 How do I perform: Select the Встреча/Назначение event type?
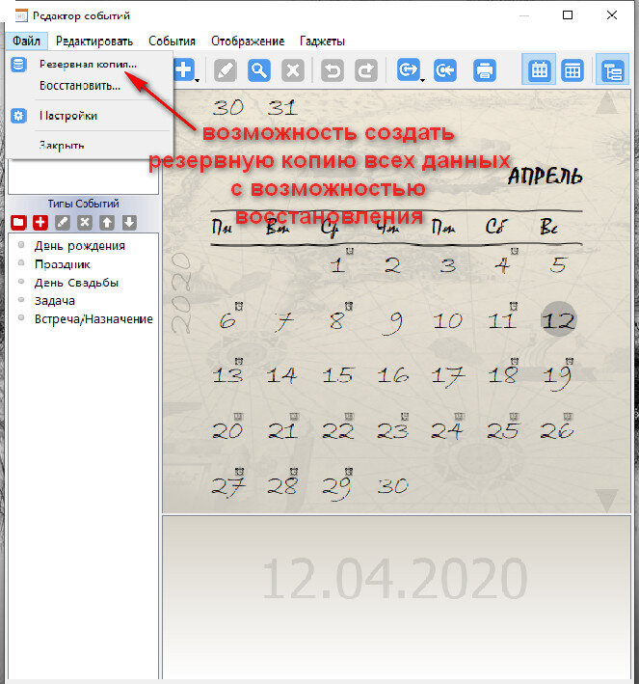tap(93, 319)
